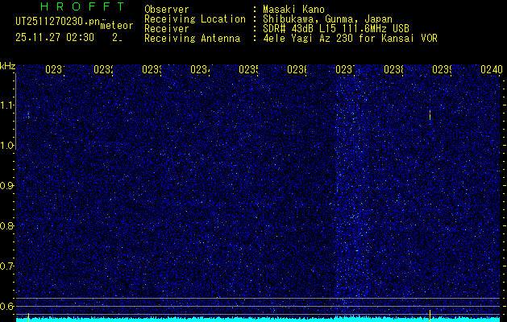Click the 0.7 frequency axis label
Viewport: 507px width, 322px height.
[x=6, y=266]
